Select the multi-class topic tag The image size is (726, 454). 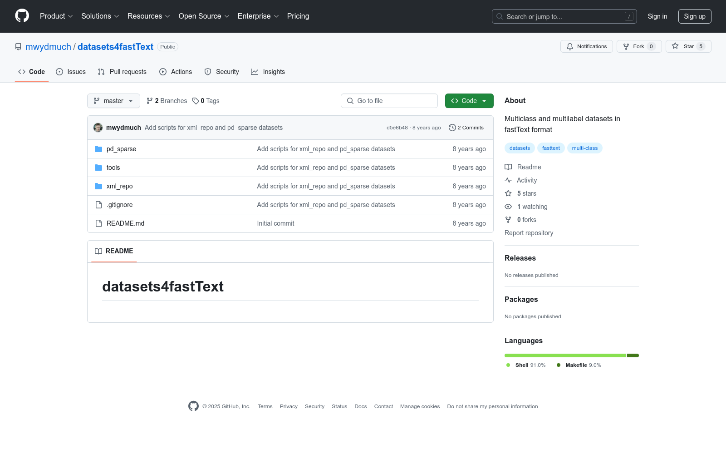(x=585, y=148)
